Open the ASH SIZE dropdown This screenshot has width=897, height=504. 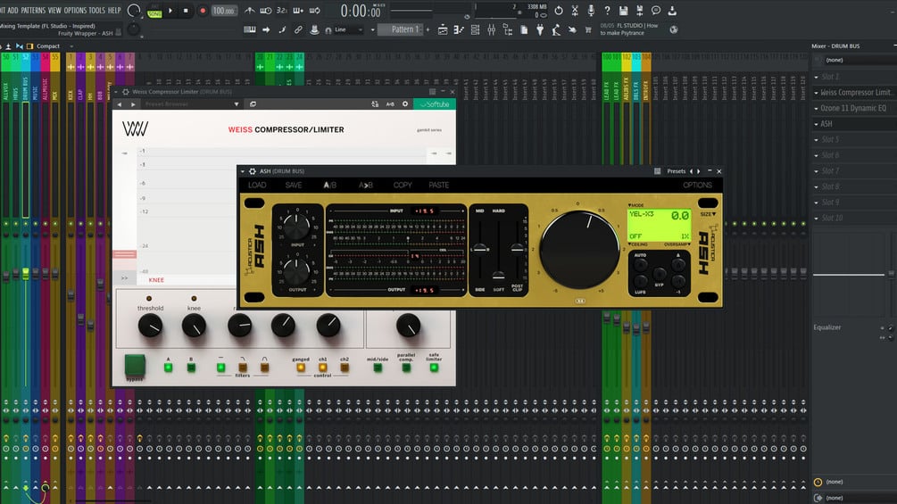tap(708, 214)
